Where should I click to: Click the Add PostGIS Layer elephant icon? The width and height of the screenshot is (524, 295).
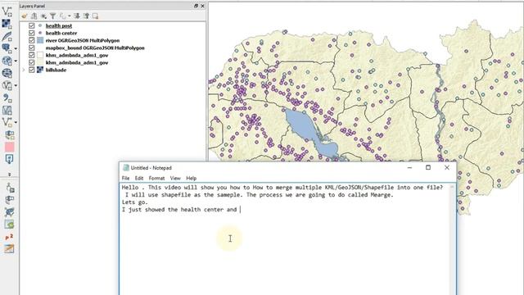pos(7,48)
